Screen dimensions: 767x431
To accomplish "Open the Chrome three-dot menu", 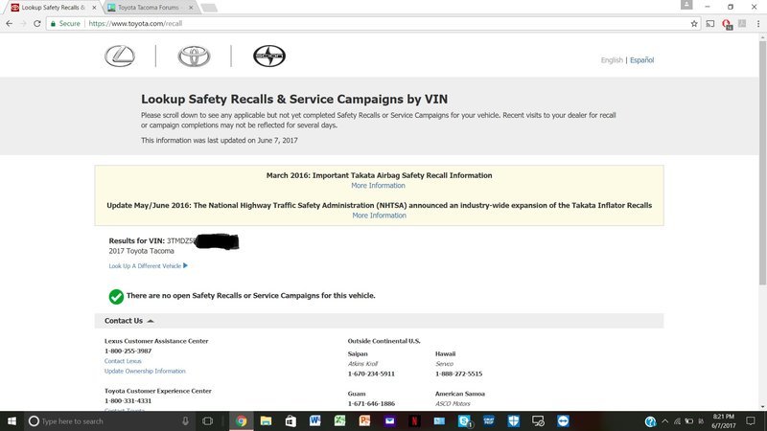I will click(758, 23).
